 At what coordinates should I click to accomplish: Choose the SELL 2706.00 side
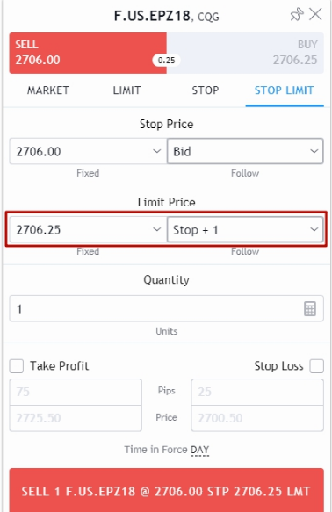coord(88,53)
